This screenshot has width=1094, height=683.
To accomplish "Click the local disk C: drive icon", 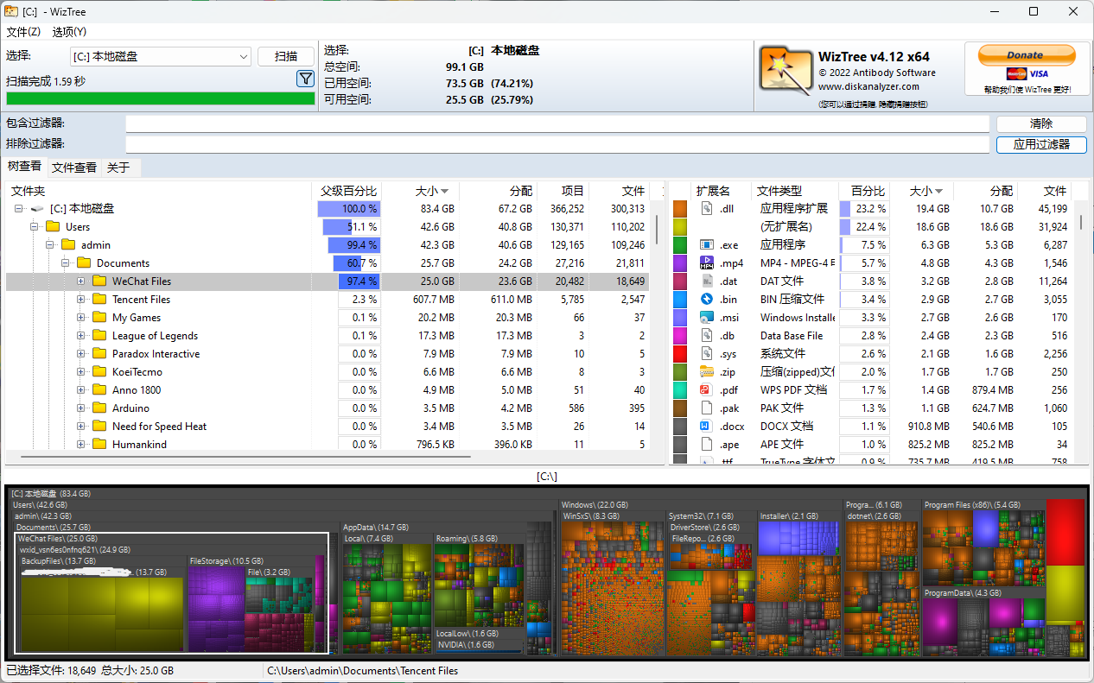I will 37,208.
